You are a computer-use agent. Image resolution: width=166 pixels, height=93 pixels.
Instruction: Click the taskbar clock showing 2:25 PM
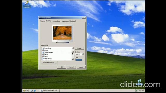point(141,91)
